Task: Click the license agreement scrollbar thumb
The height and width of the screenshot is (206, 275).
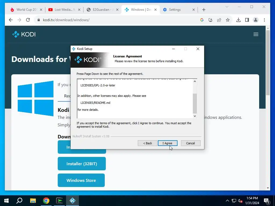Action: [x=195, y=104]
